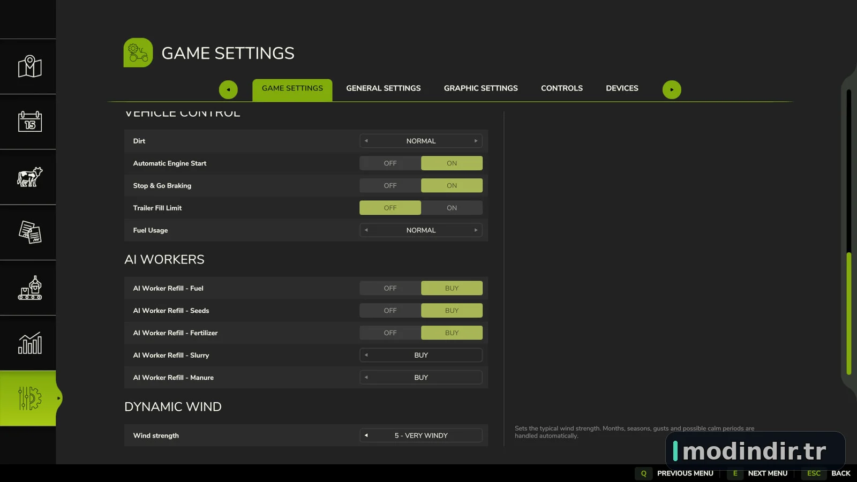Turn Automatic Engine Start OFF
Viewport: 857px width, 482px height.
(x=390, y=163)
